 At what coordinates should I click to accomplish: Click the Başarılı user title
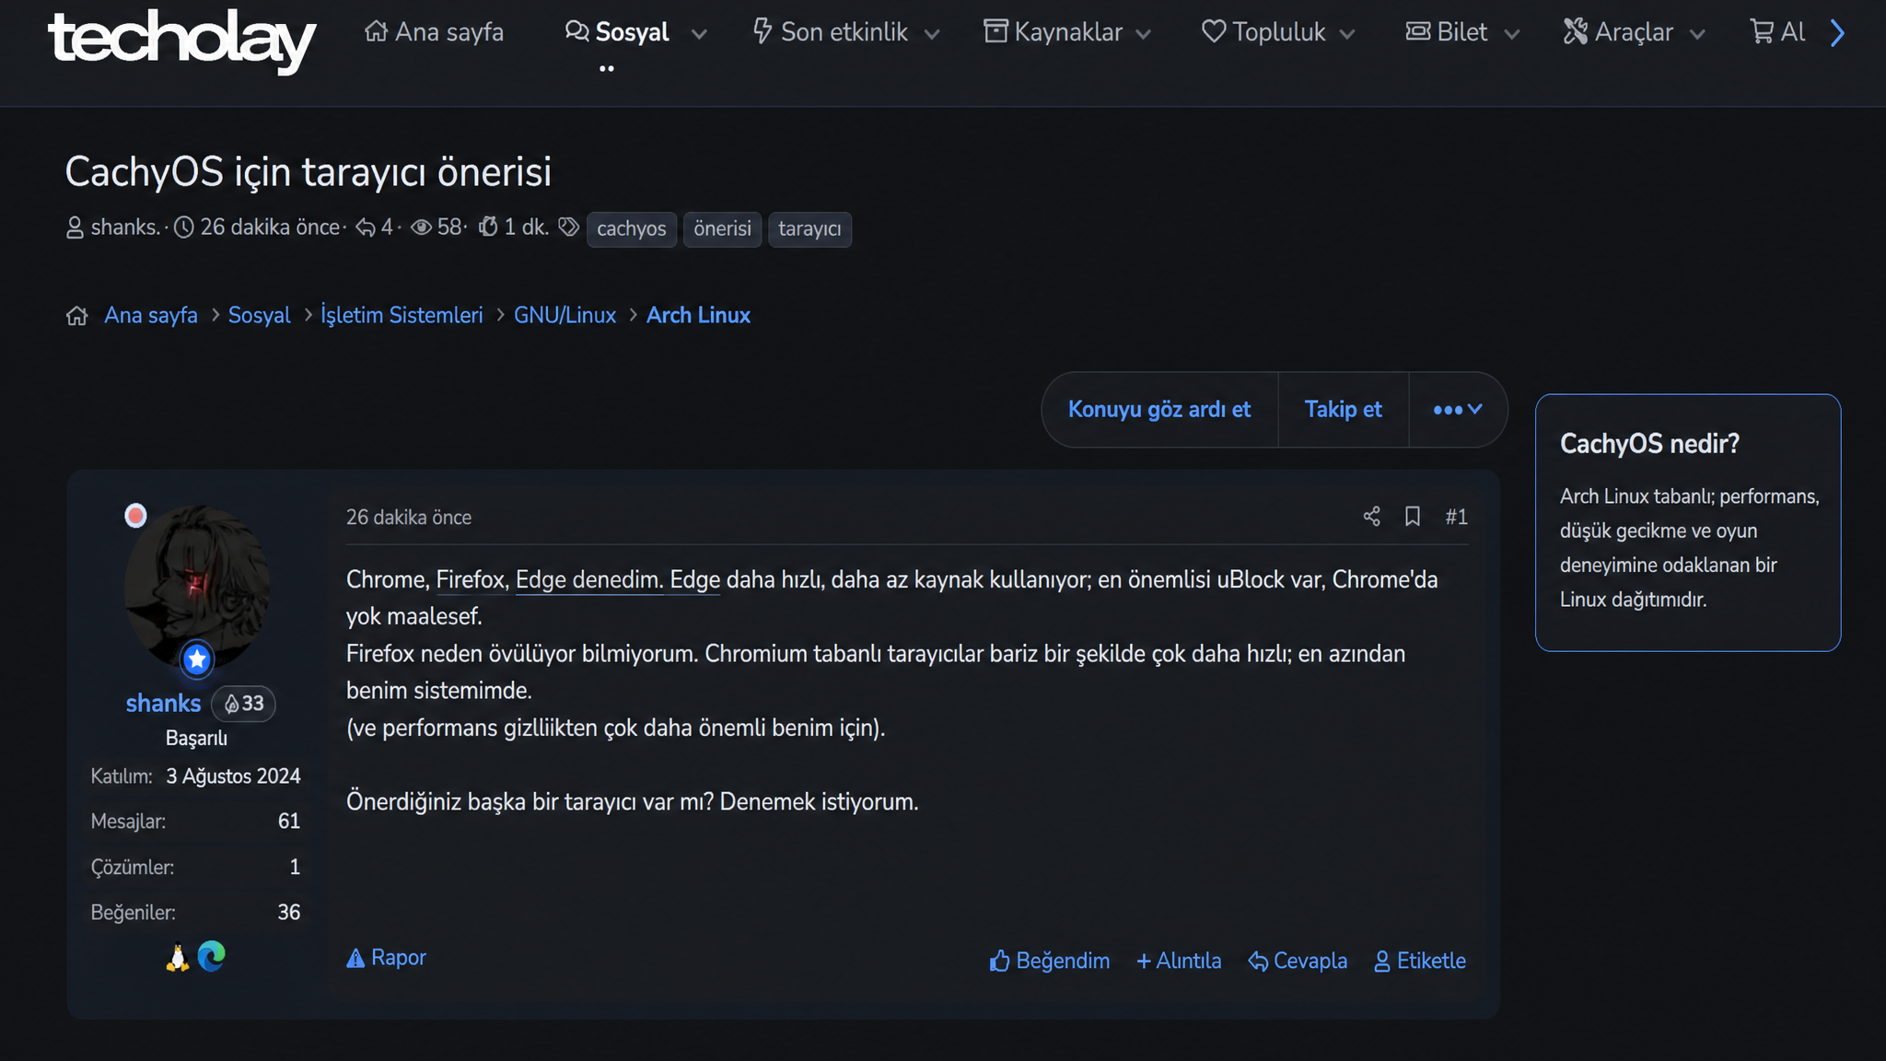point(196,739)
